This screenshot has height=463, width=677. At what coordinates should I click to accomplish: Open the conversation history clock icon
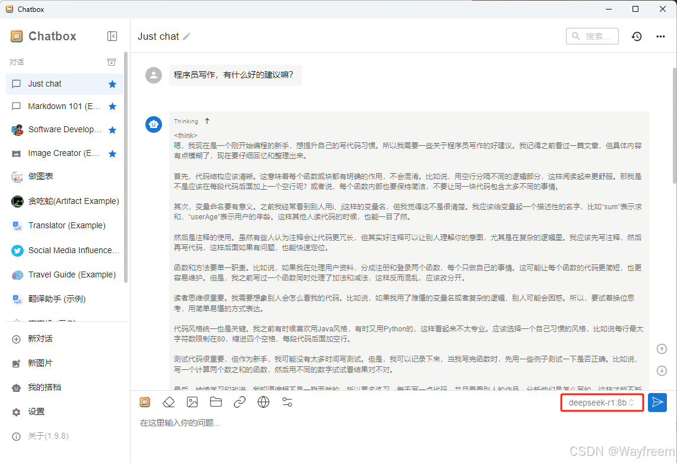[x=637, y=36]
